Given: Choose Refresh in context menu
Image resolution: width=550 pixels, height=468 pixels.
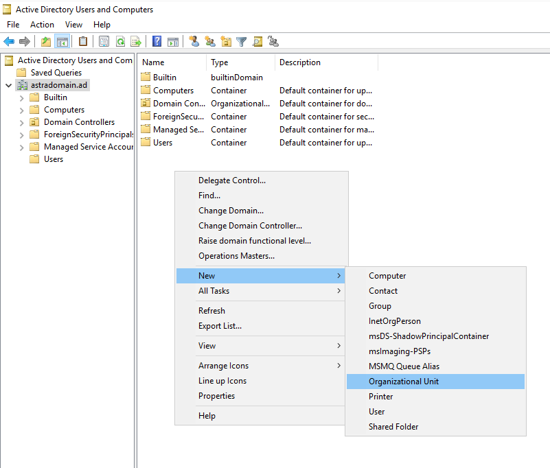Looking at the screenshot, I should 260,311.
